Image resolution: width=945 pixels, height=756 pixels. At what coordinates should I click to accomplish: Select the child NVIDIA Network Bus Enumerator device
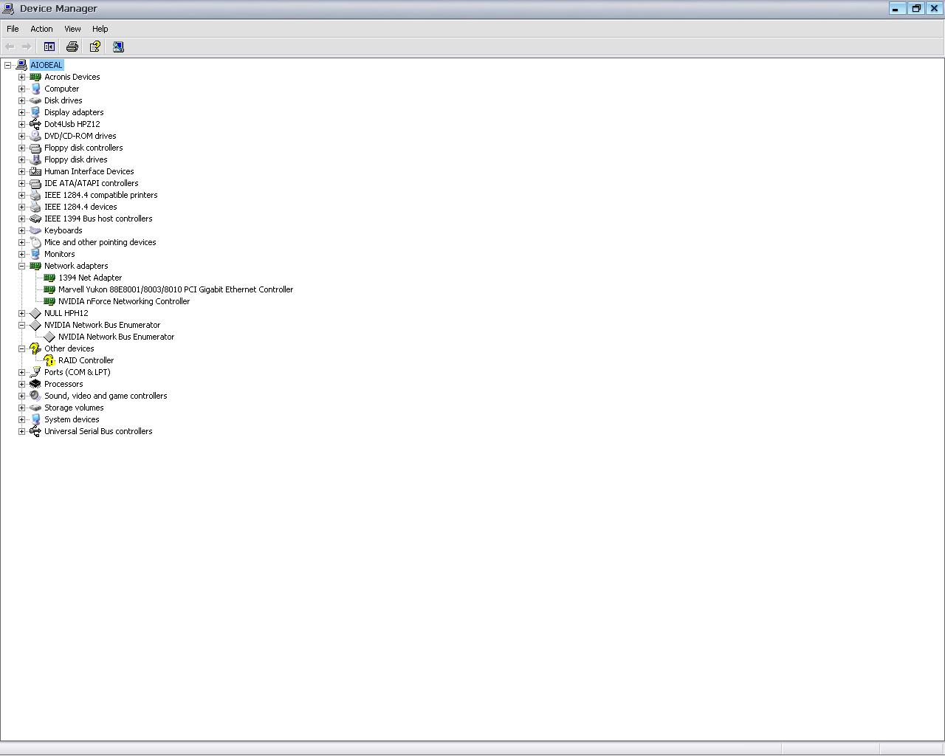click(117, 337)
